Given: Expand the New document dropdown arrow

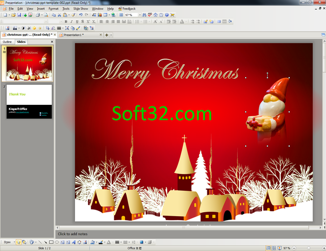Looking at the screenshot, I should click(x=9, y=15).
